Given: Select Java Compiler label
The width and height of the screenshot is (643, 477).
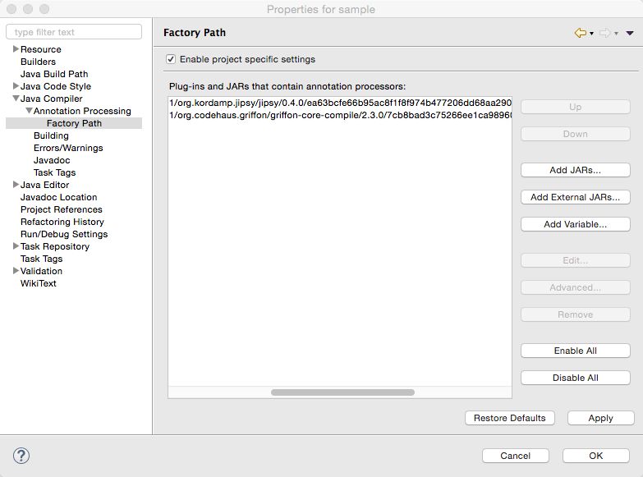Looking at the screenshot, I should point(51,99).
